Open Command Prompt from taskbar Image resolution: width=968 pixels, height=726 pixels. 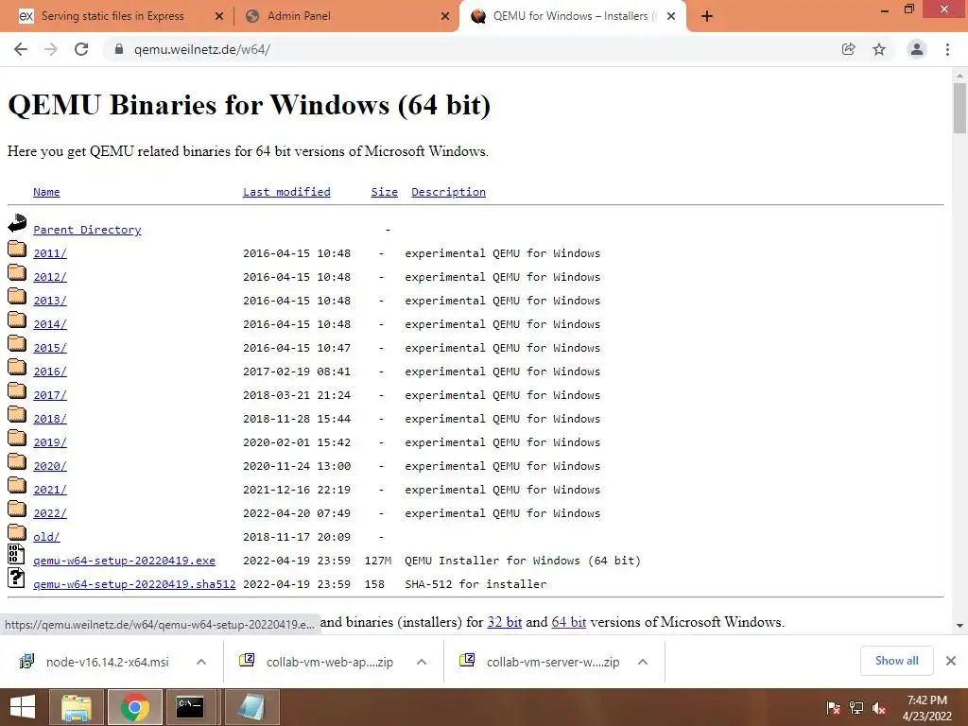(189, 707)
